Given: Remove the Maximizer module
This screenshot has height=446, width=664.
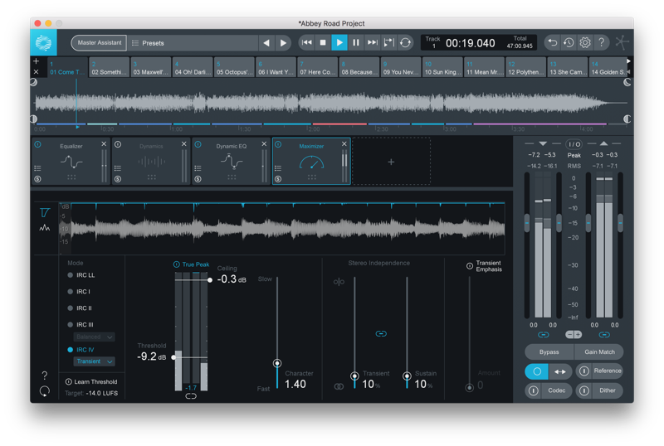Looking at the screenshot, I should 344,144.
